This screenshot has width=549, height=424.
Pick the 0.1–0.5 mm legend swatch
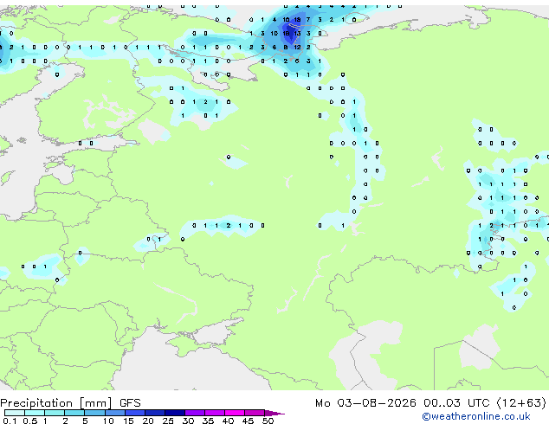tap(15, 413)
